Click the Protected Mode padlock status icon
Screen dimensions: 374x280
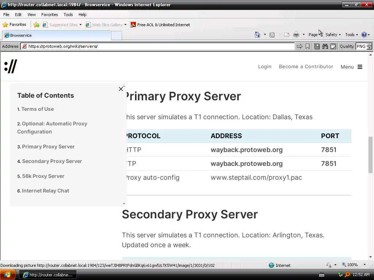[329, 265]
